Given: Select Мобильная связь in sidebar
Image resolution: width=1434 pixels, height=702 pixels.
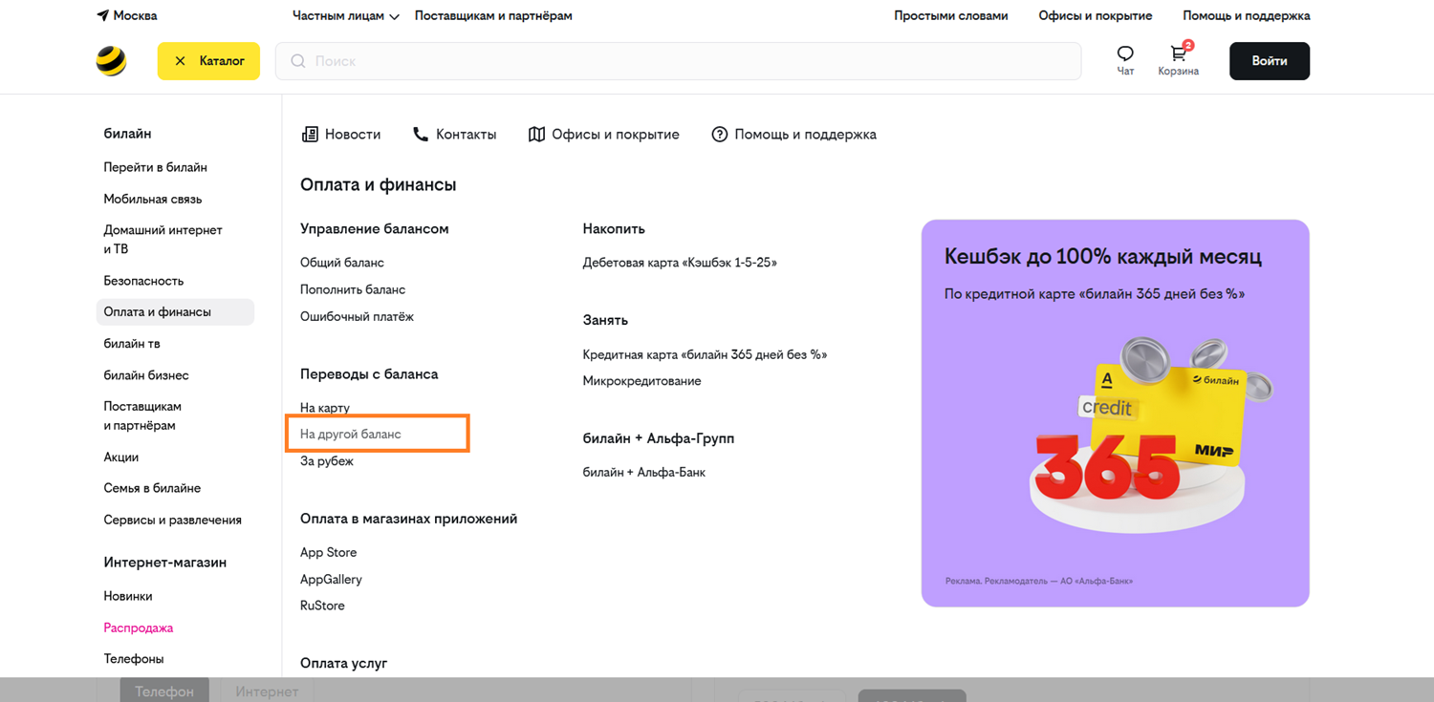Looking at the screenshot, I should click(153, 200).
